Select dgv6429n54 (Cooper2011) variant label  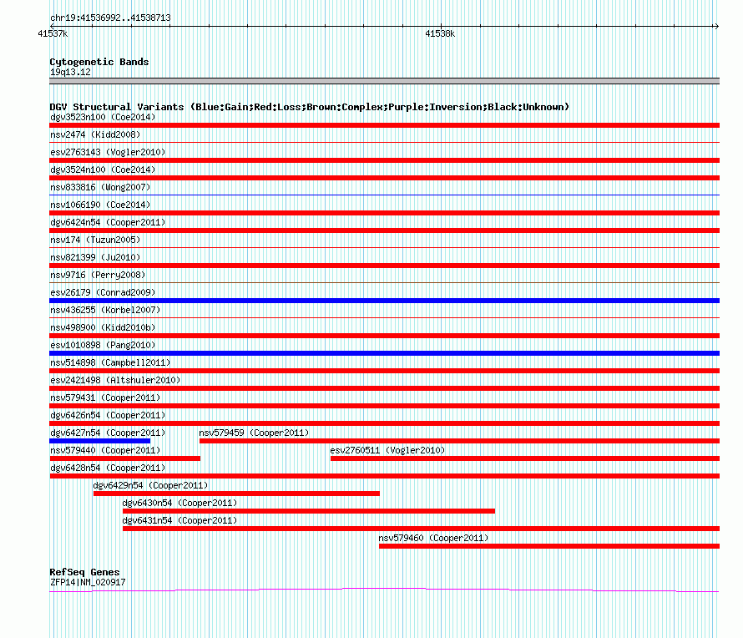pyautogui.click(x=150, y=485)
